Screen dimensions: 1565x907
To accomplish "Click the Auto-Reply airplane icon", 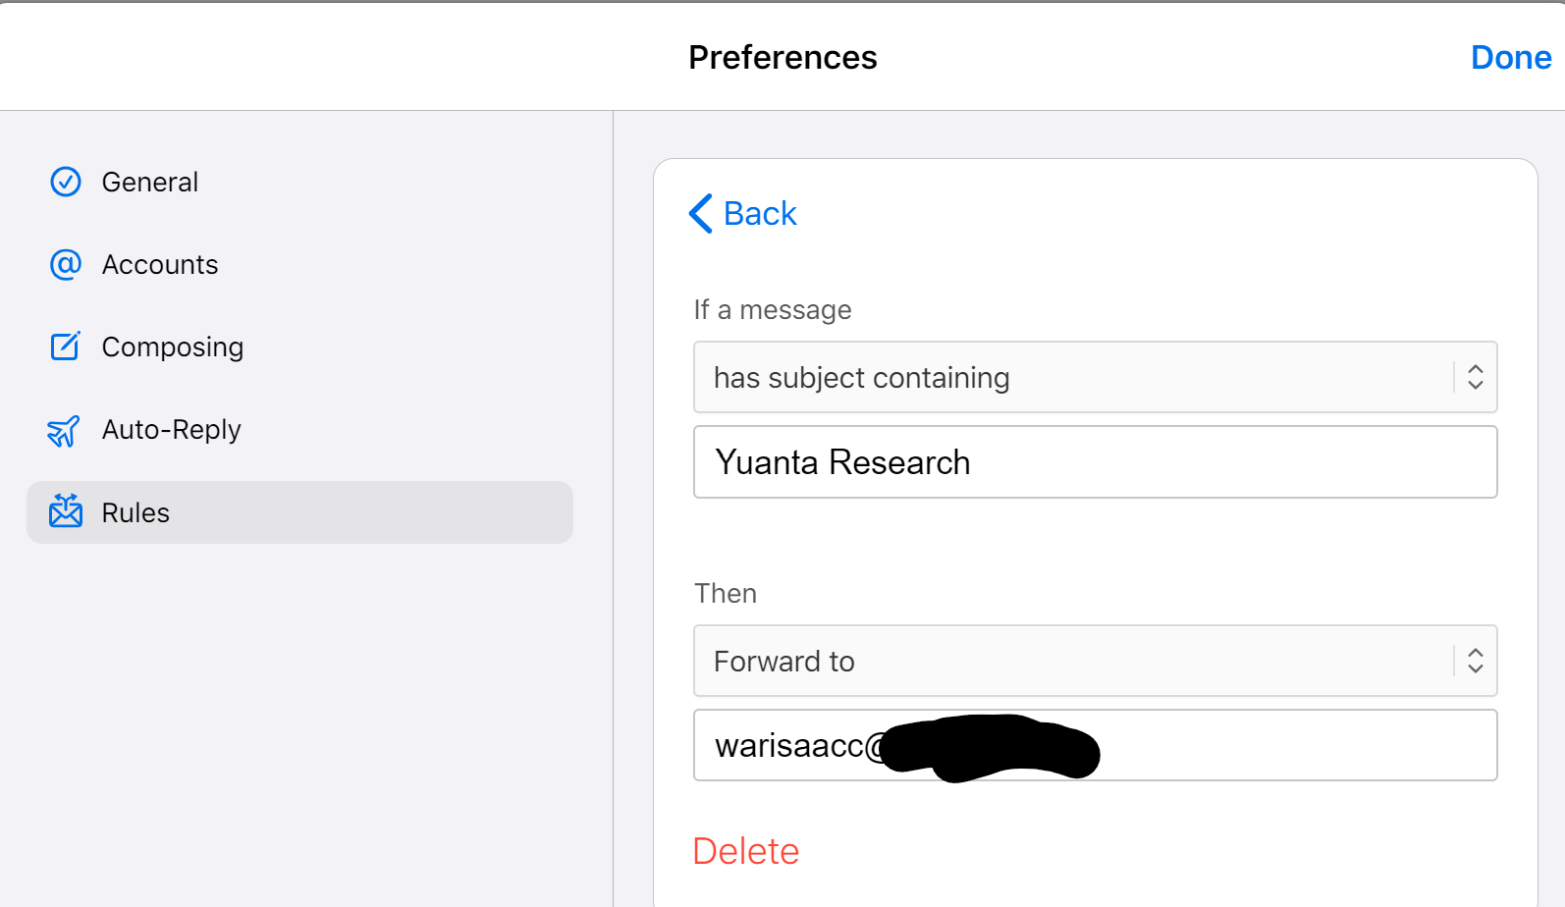I will (64, 430).
